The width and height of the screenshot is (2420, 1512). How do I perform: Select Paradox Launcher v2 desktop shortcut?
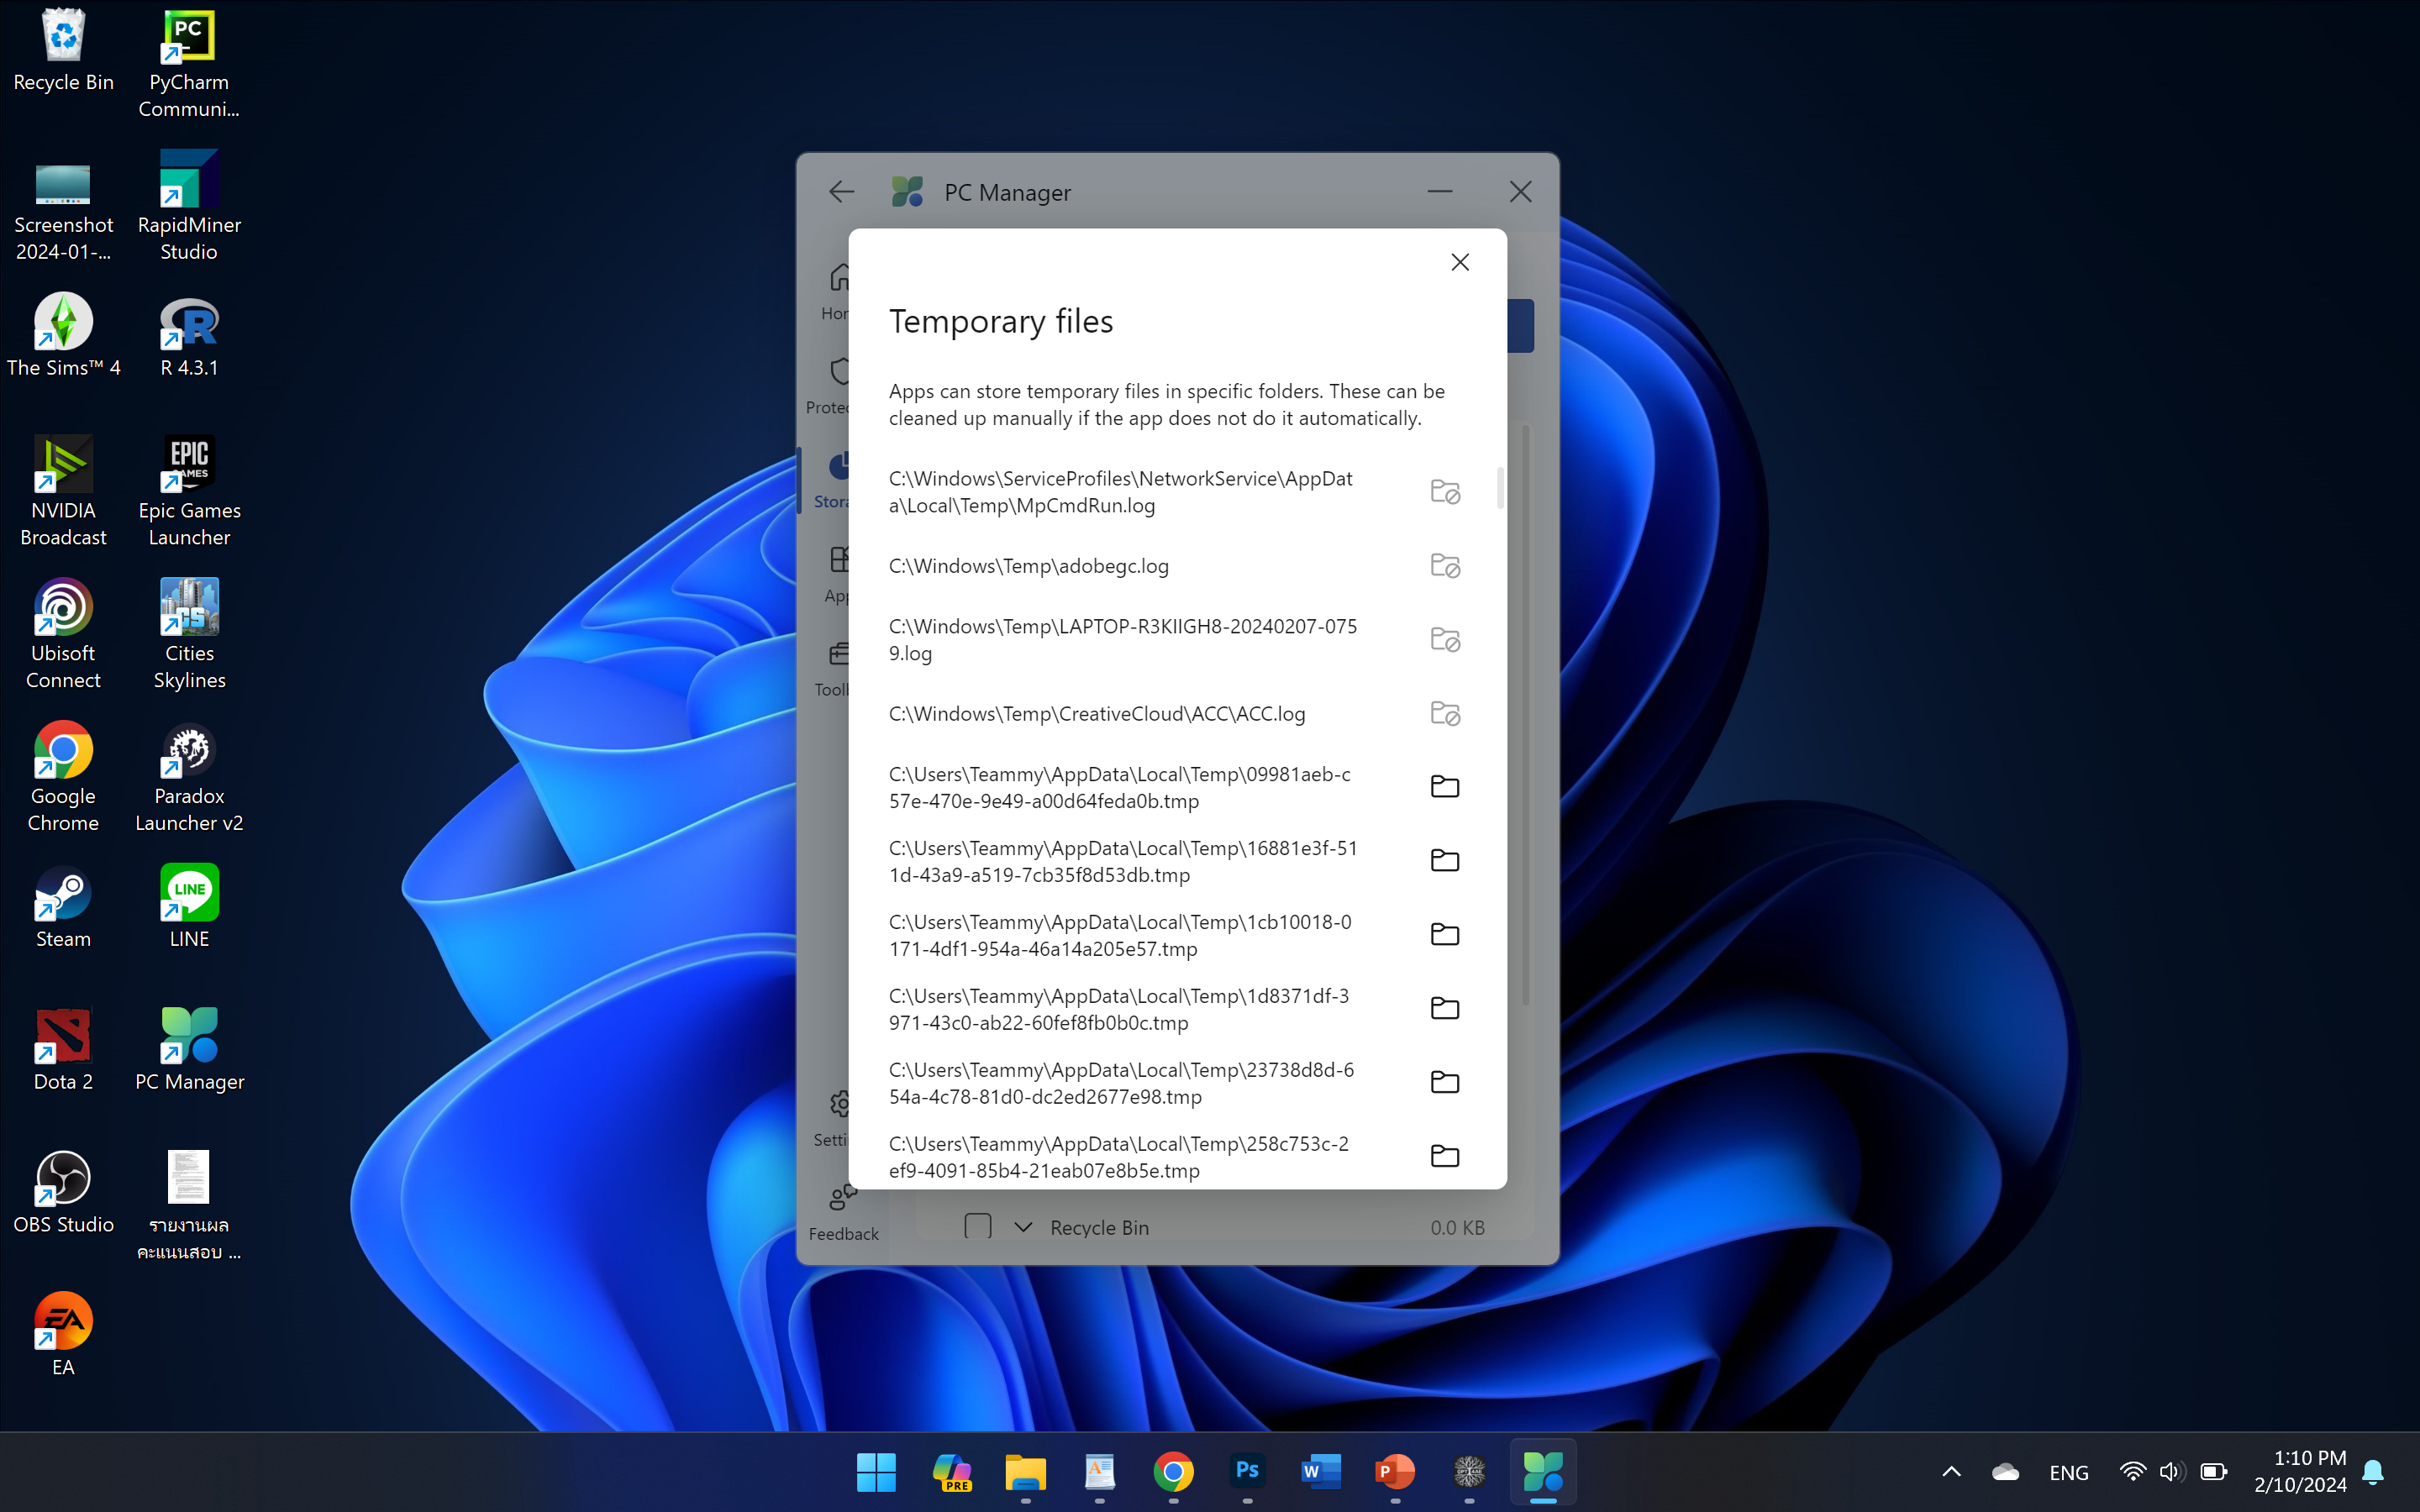pos(189,778)
